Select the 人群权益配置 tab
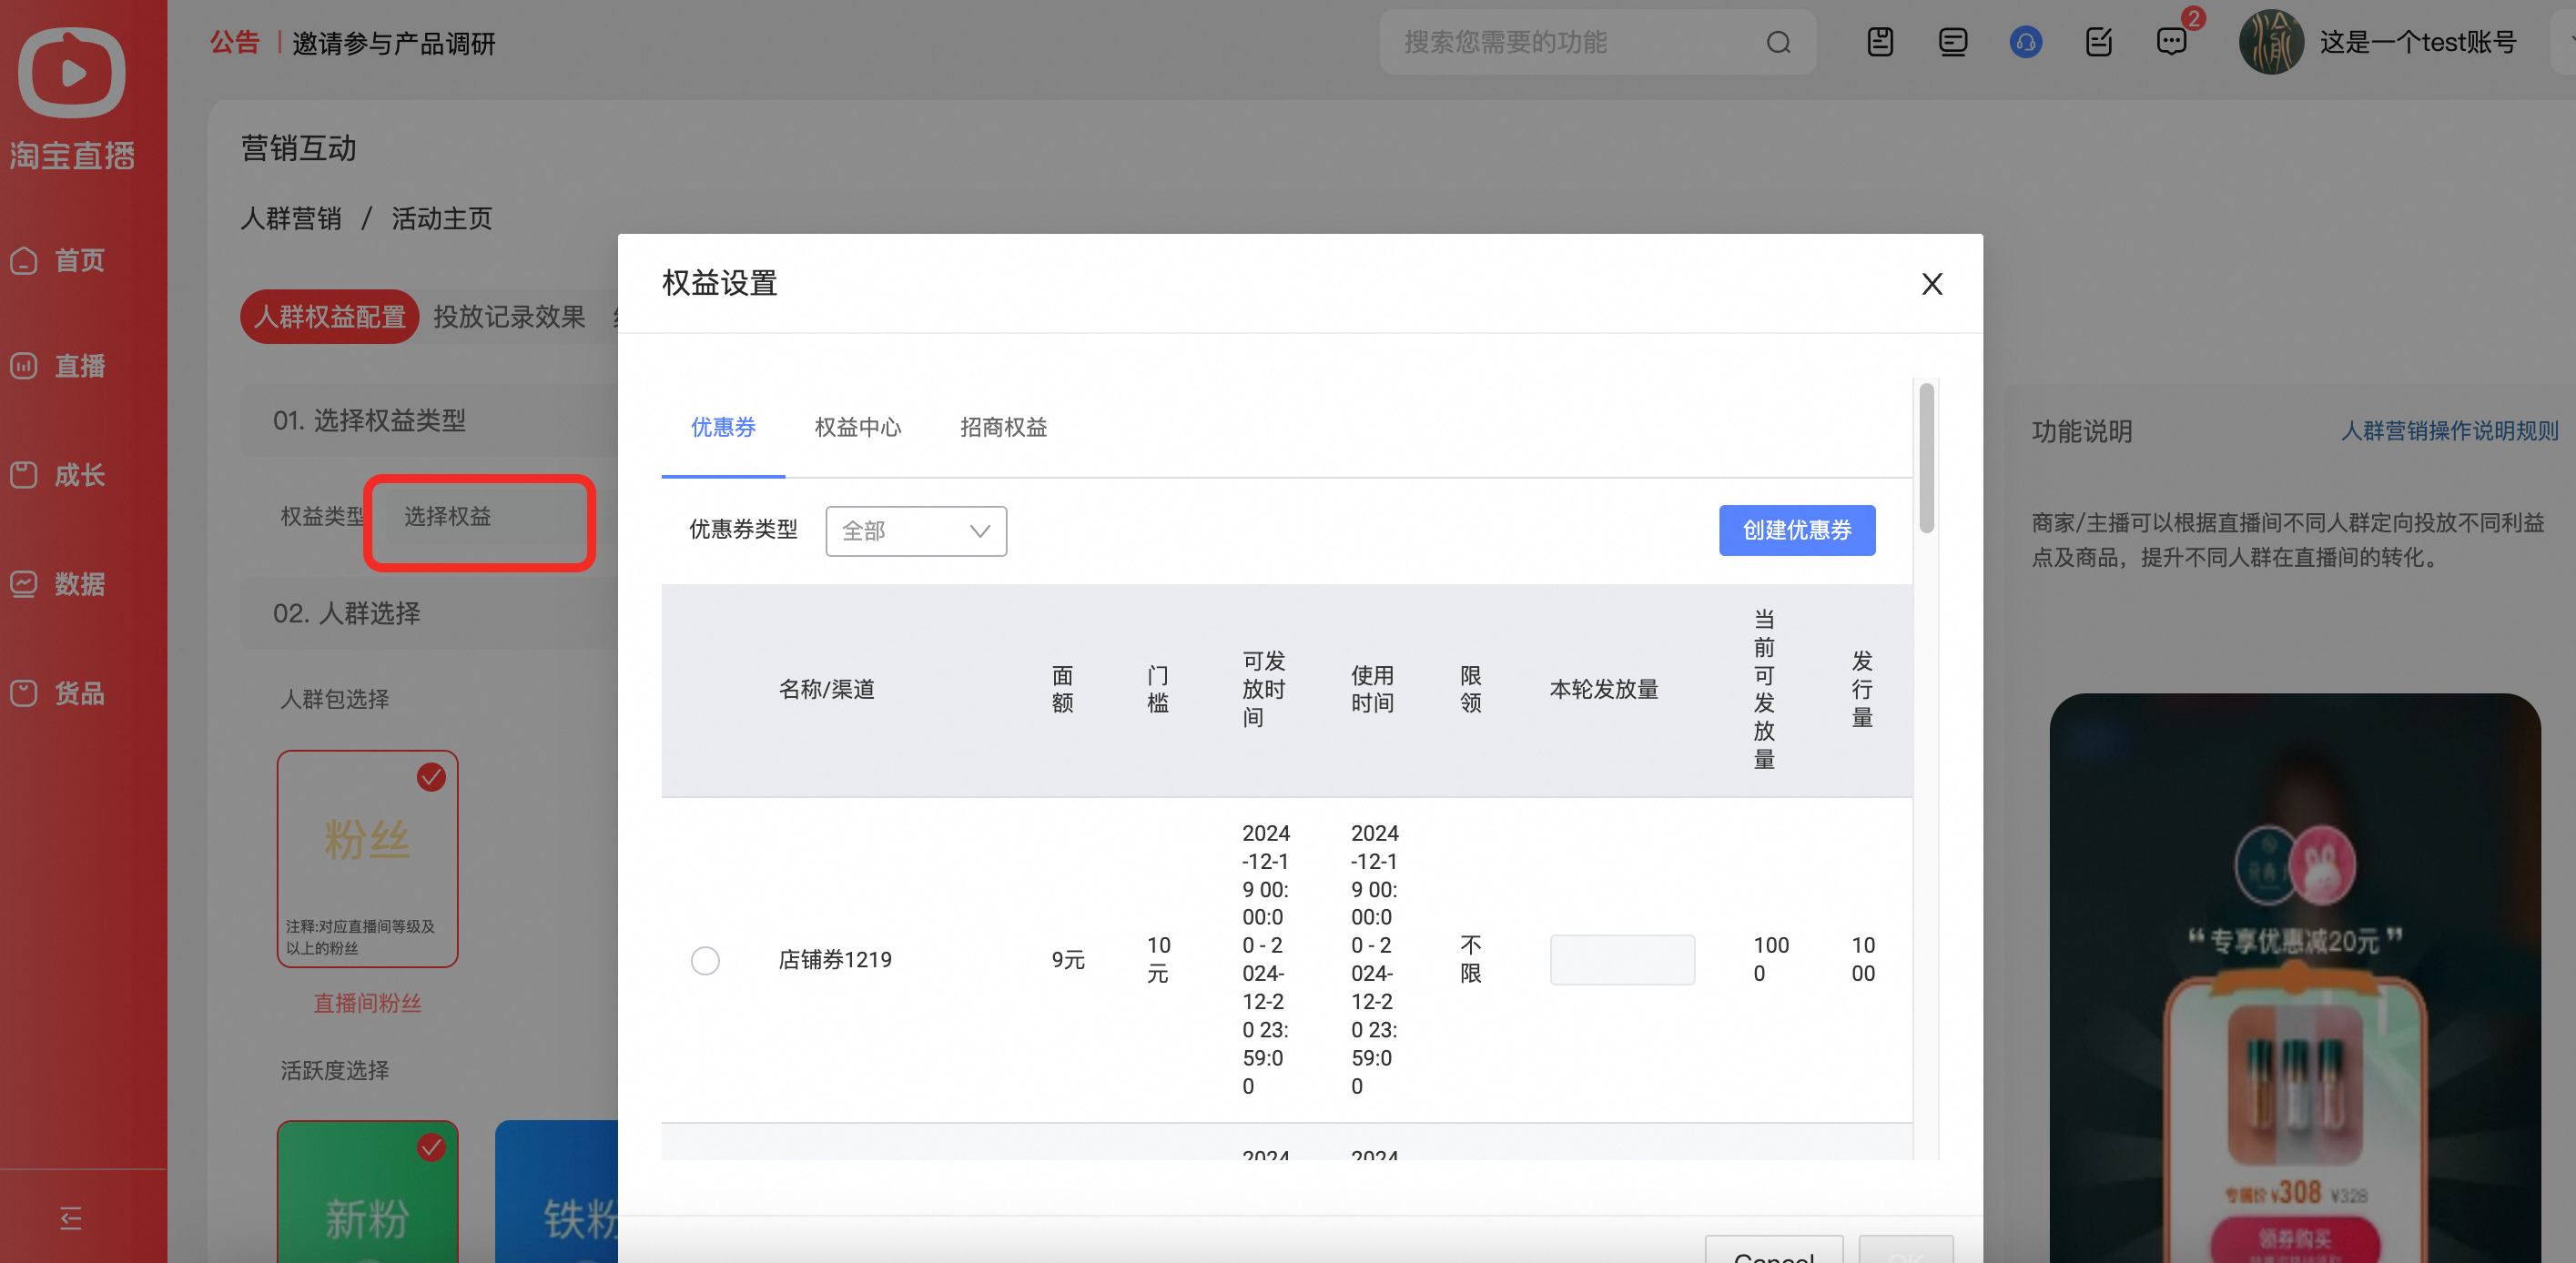Screen dimensions: 2576x1263 point(329,317)
